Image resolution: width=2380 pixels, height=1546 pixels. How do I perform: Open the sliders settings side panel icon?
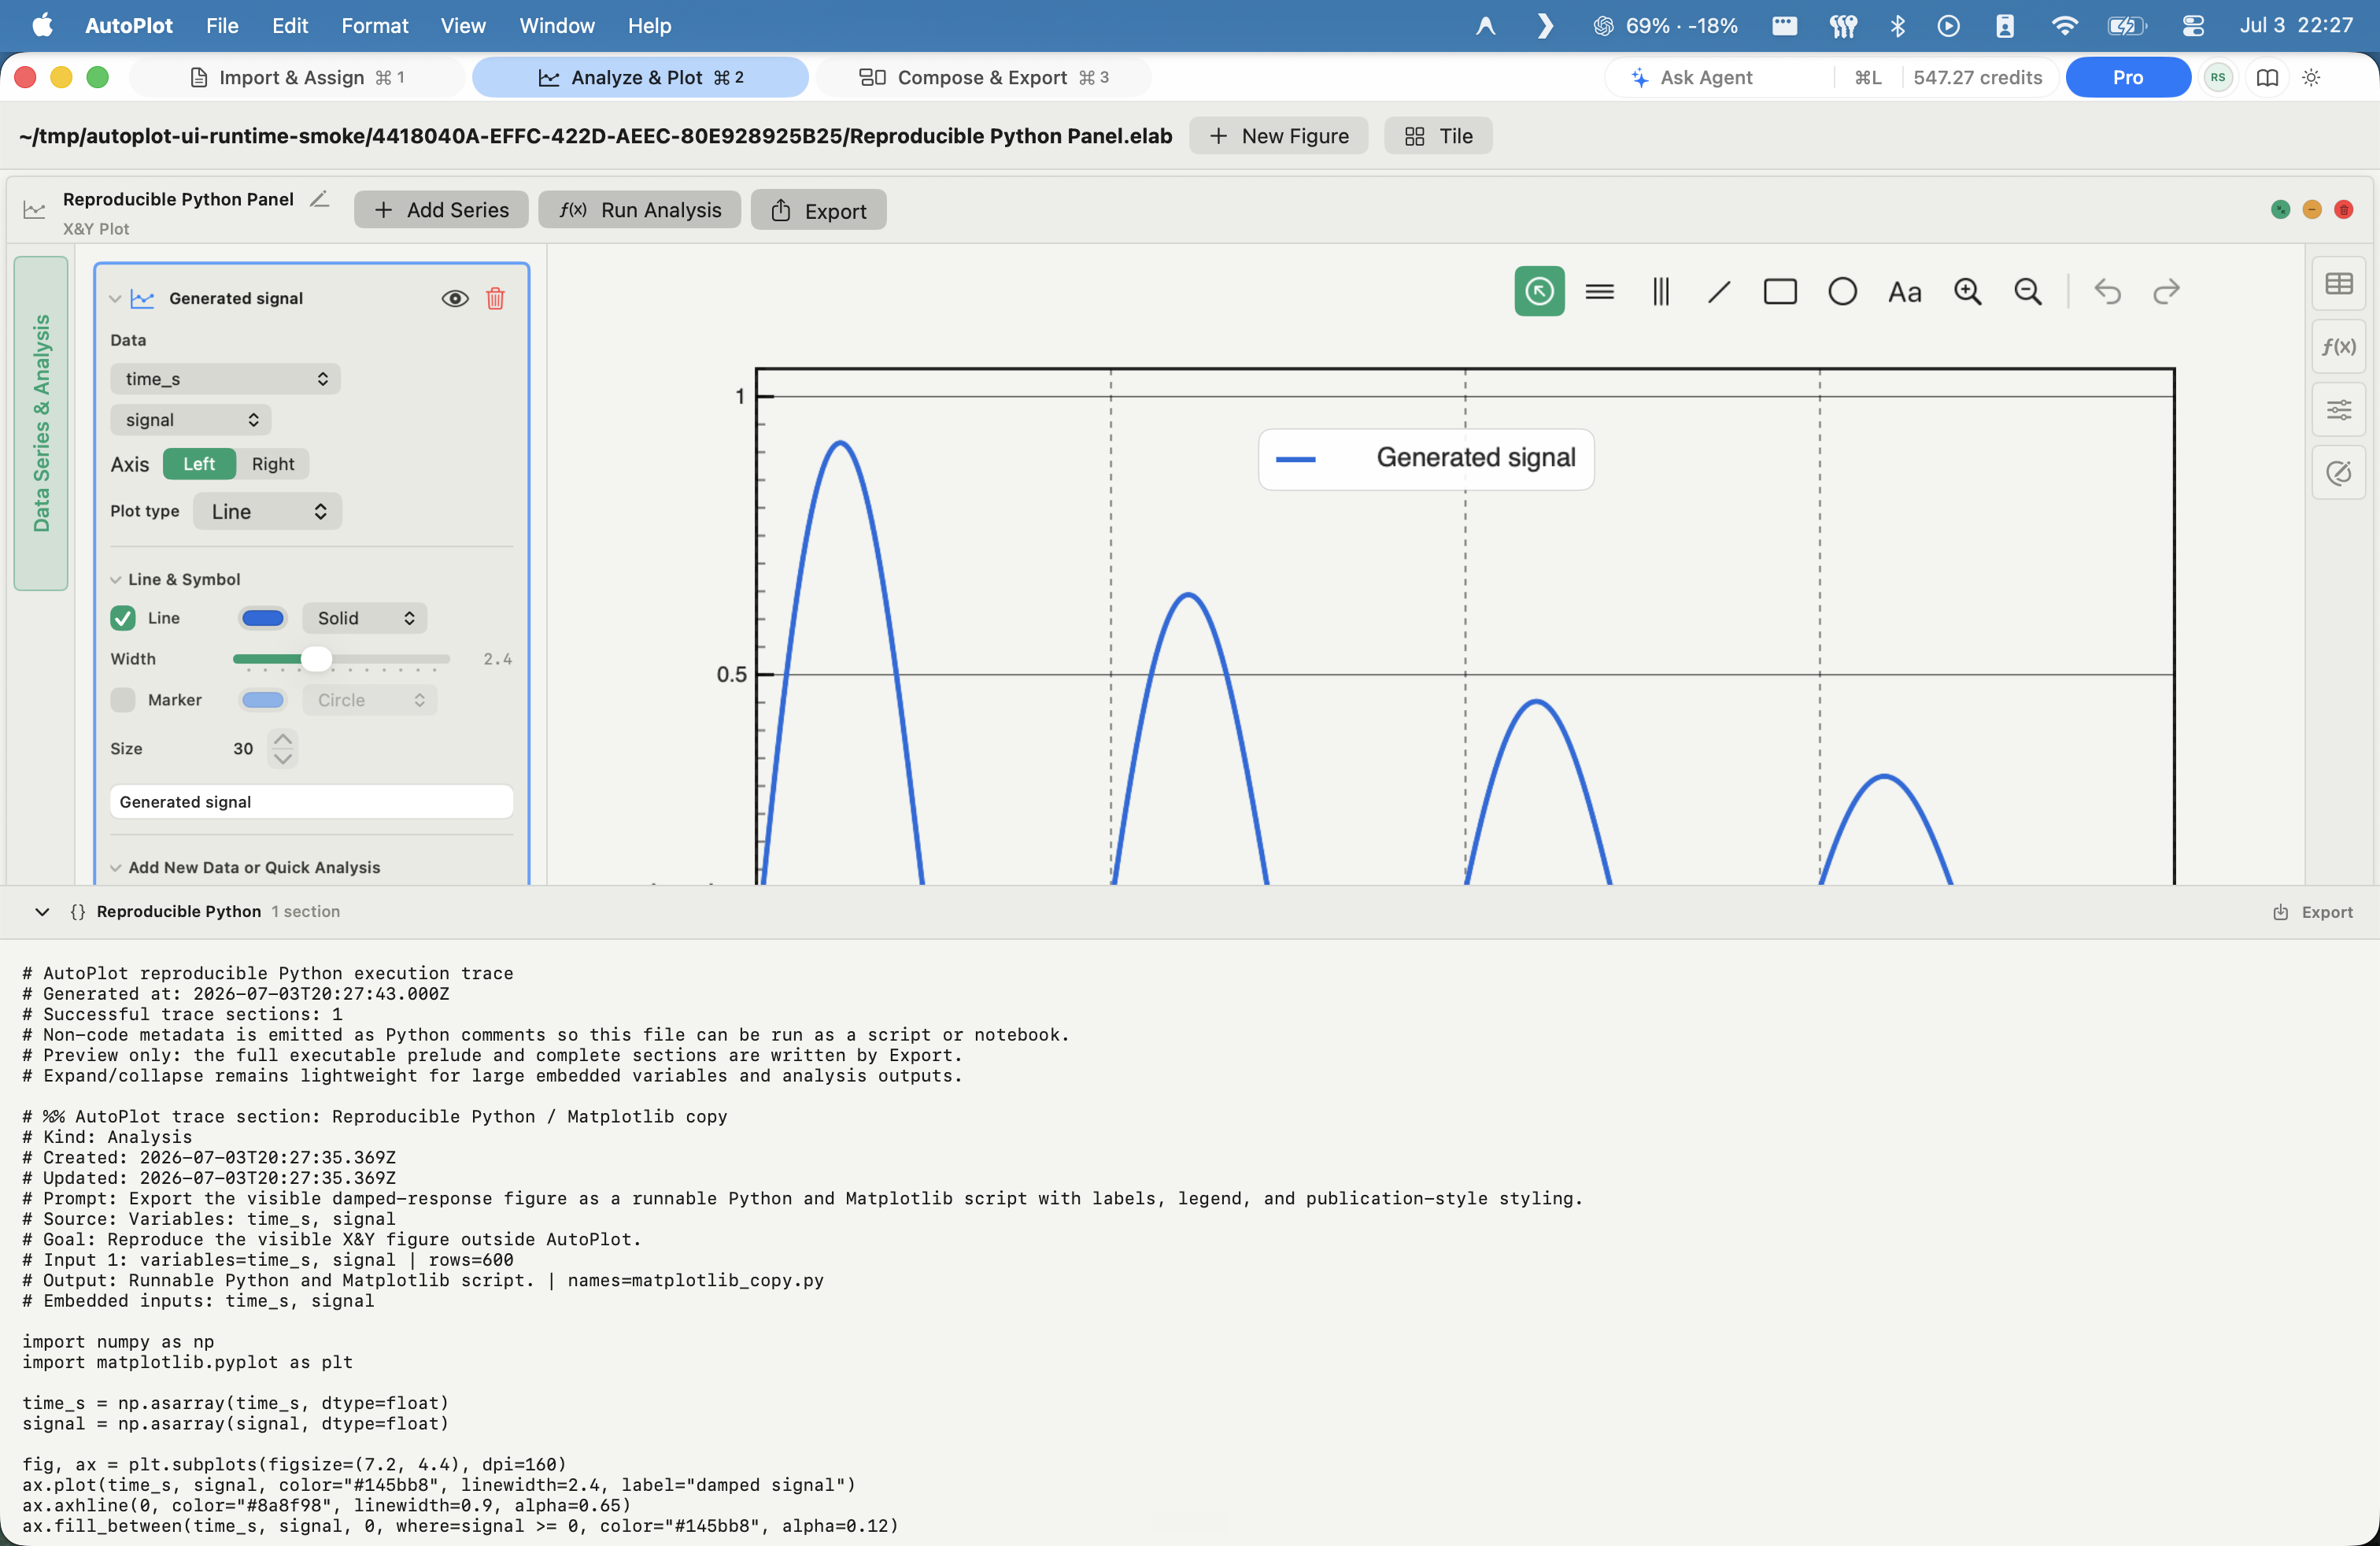coord(2338,409)
